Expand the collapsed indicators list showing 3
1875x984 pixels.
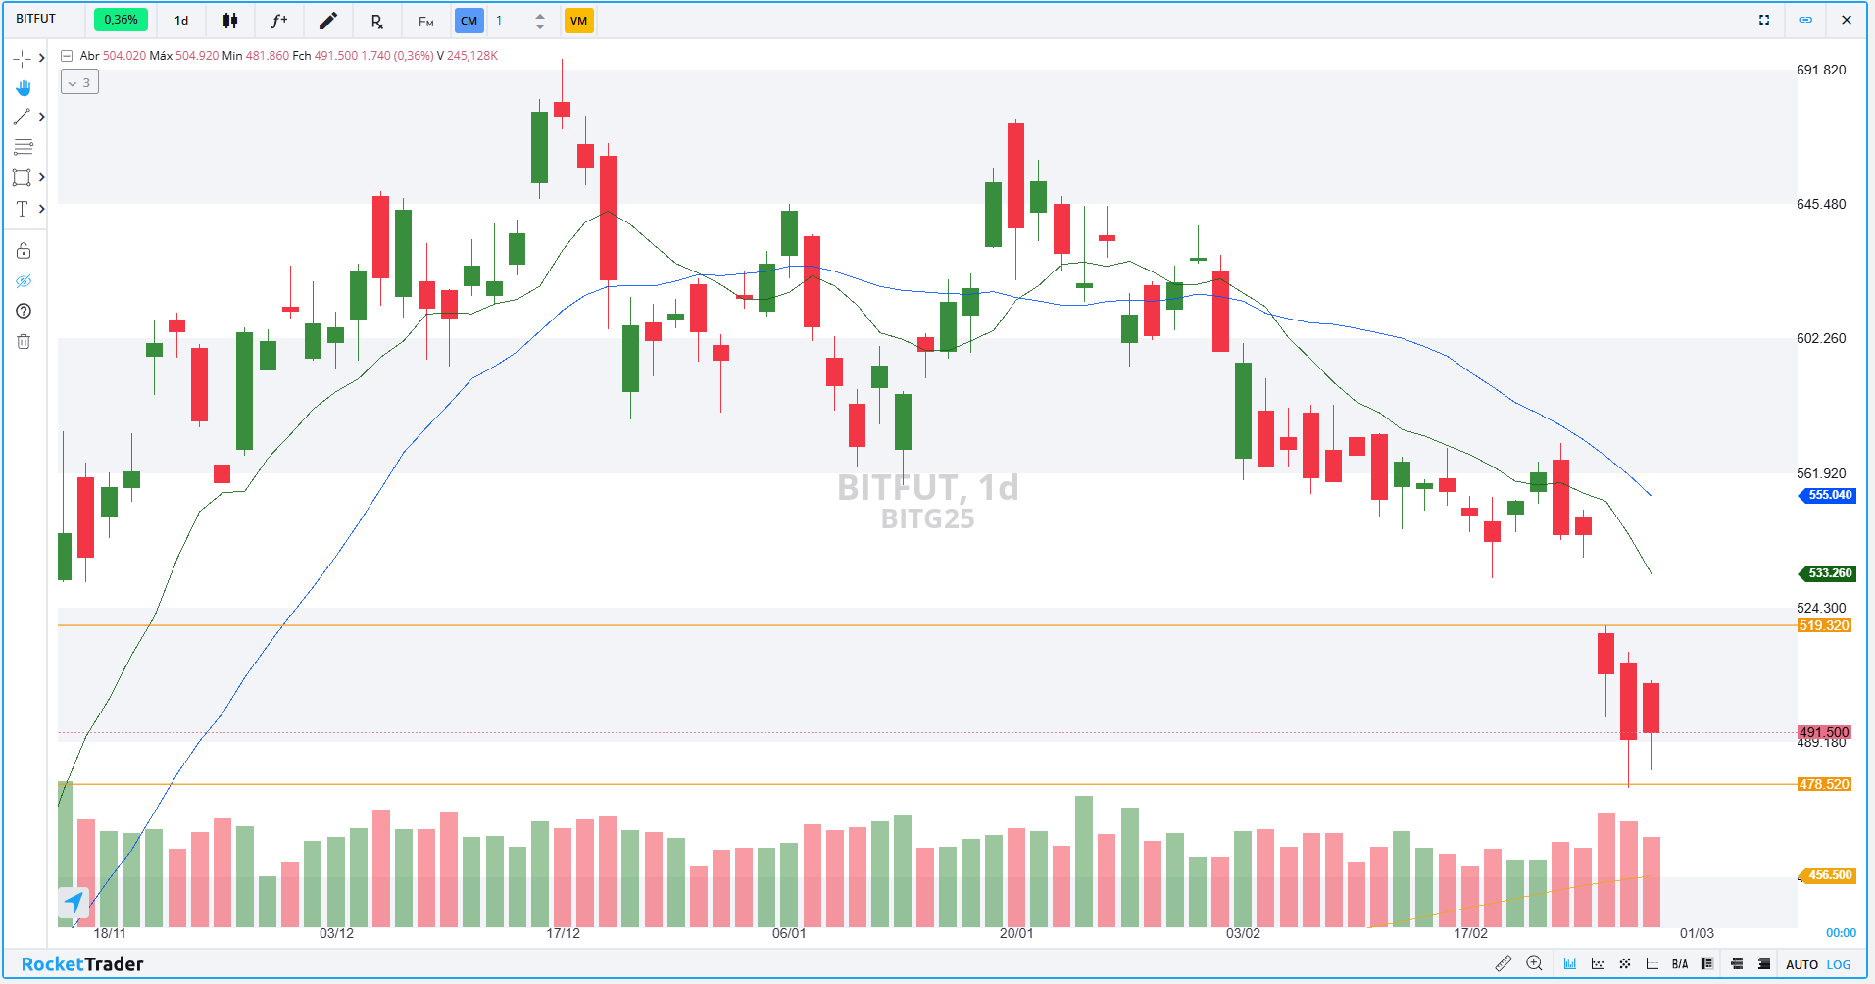[x=79, y=83]
